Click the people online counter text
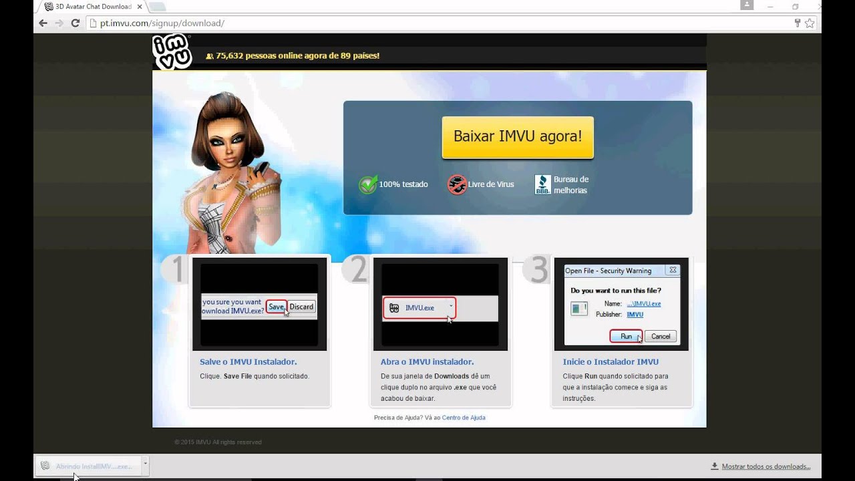 pyautogui.click(x=297, y=55)
